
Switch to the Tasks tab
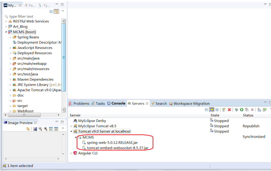coord(98,103)
